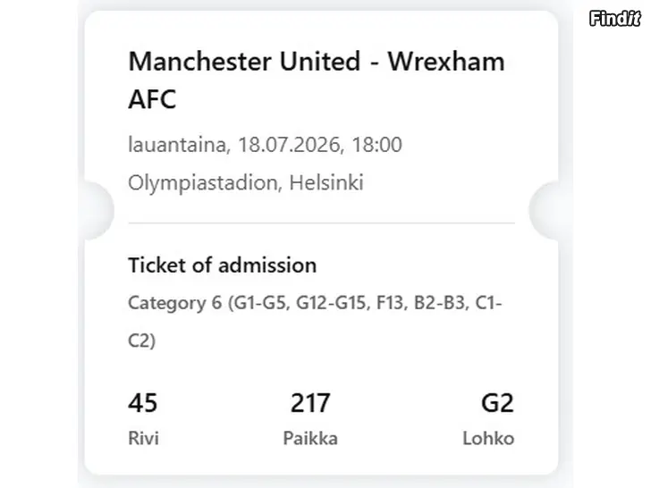
Task: Click the Olympiastadion venue name
Action: pos(206,183)
